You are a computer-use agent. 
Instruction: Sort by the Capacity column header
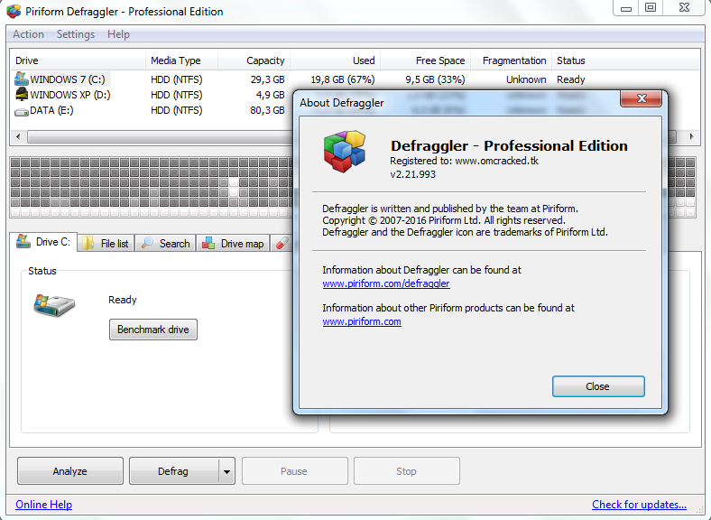point(254,60)
